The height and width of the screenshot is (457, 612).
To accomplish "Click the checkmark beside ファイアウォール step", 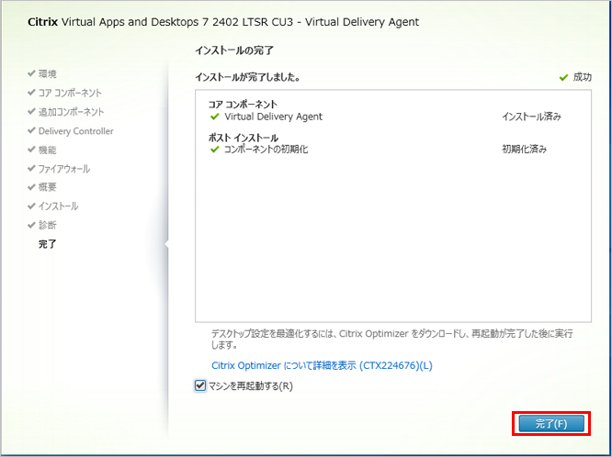I will pyautogui.click(x=32, y=169).
